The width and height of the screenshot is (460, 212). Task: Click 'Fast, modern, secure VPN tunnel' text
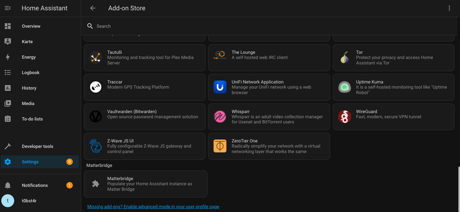pos(388,117)
